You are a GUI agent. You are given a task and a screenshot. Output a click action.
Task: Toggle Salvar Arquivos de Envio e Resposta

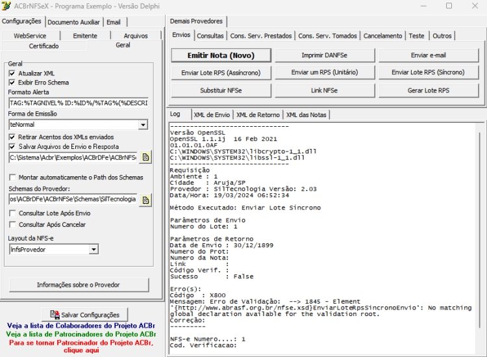pyautogui.click(x=12, y=147)
